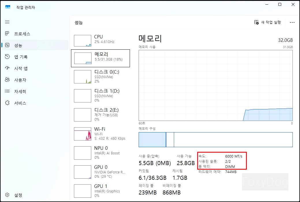Click the 31.3GB graph maximum label
Screen dimensions: 300x202
[288, 47]
